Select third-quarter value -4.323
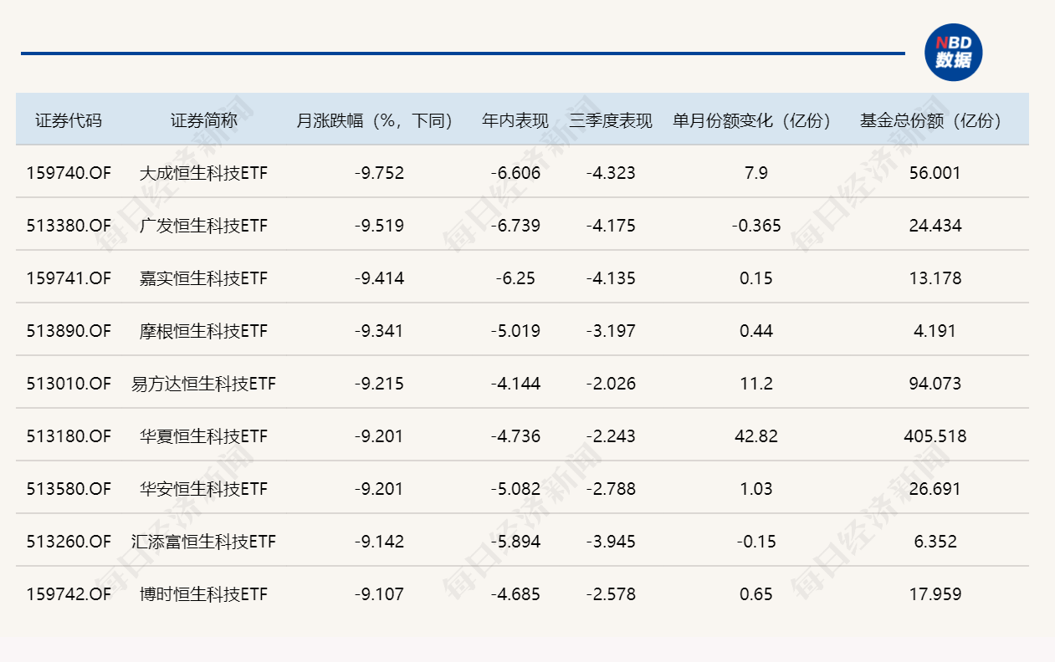 [x=611, y=173]
